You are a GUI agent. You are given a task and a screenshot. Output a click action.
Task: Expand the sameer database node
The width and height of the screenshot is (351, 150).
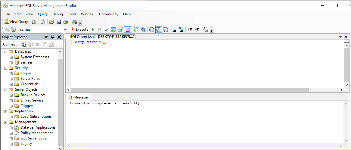pos(11,63)
